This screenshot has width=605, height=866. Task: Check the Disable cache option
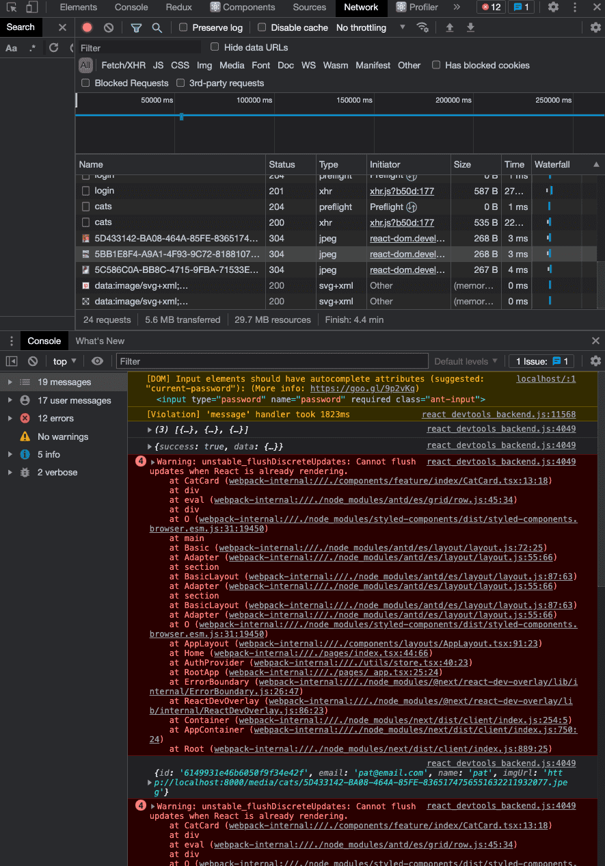click(262, 28)
